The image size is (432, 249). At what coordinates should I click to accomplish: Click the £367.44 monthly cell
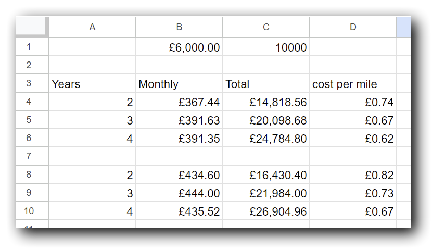pos(179,102)
